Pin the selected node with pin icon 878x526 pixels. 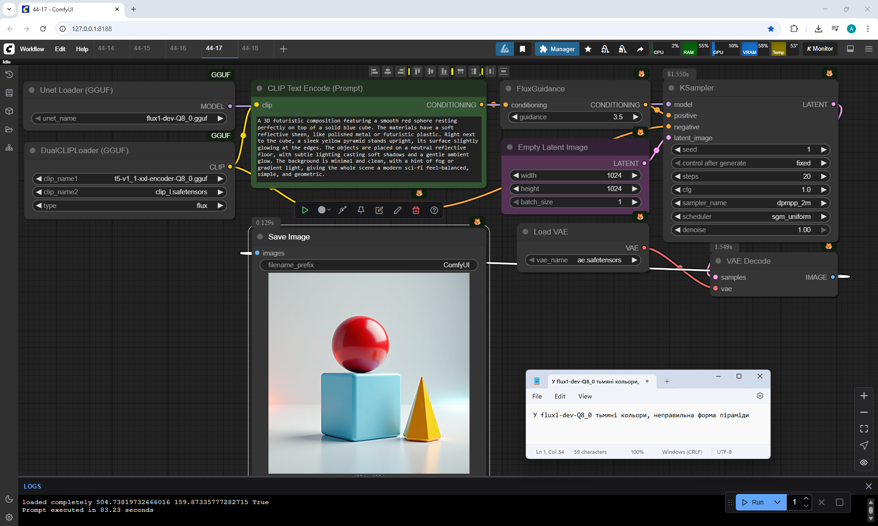tap(361, 210)
